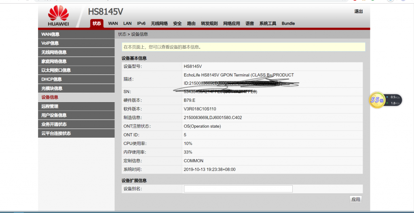Open the Bundle tab
Viewport: 414px width, 213px height.
pyautogui.click(x=288, y=23)
